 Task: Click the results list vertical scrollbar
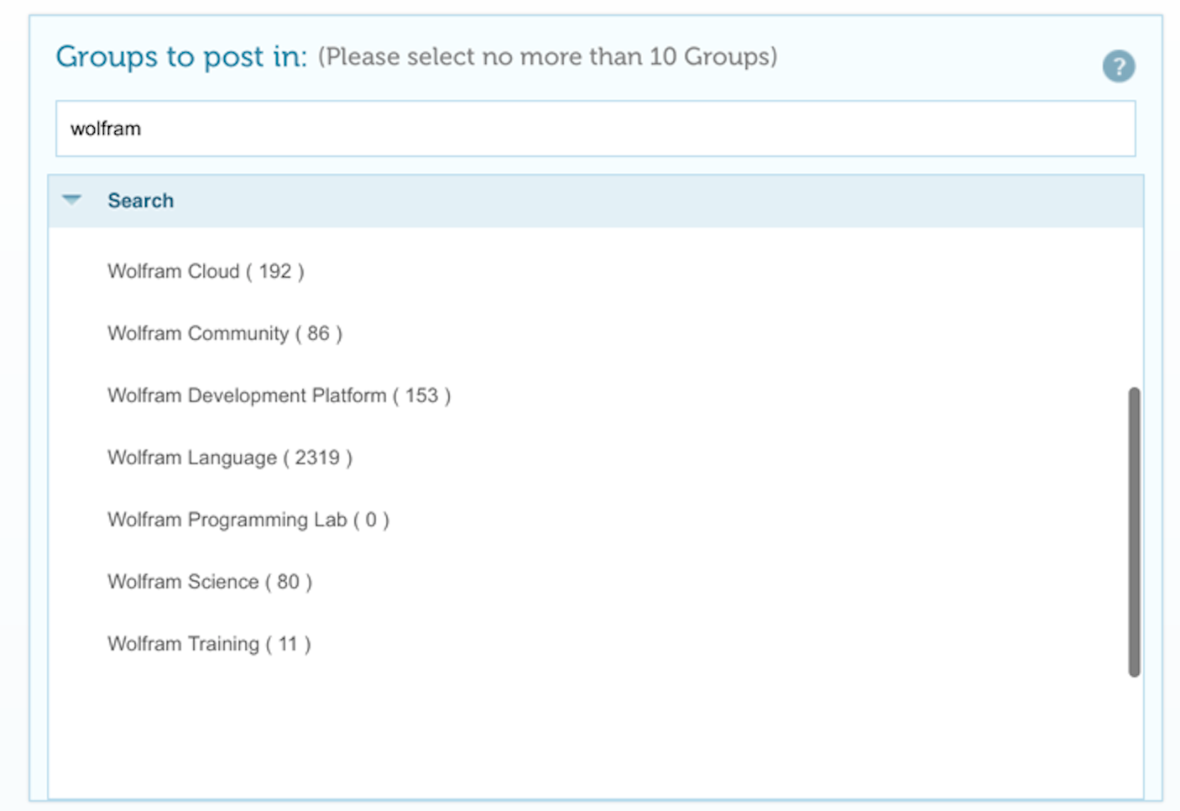click(1134, 531)
